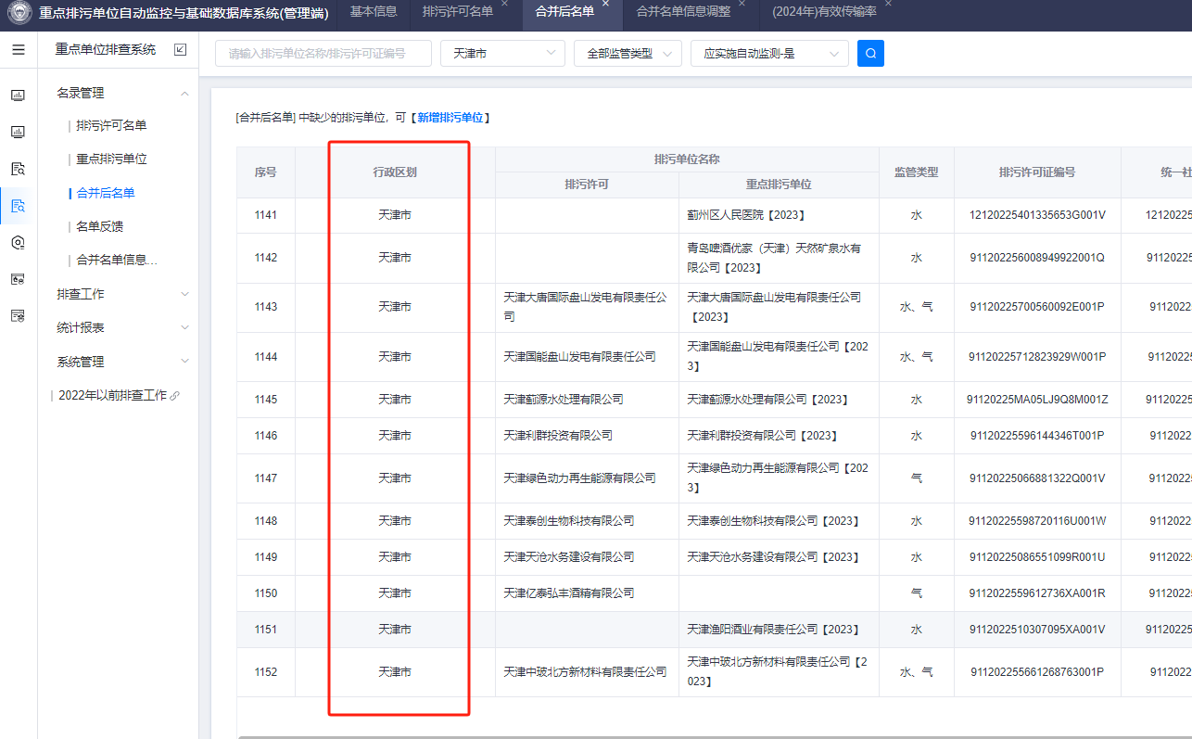Collapse sidebar via 重点单位排查系统 arrow icon
Viewport: 1192px width, 739px height.
(181, 49)
